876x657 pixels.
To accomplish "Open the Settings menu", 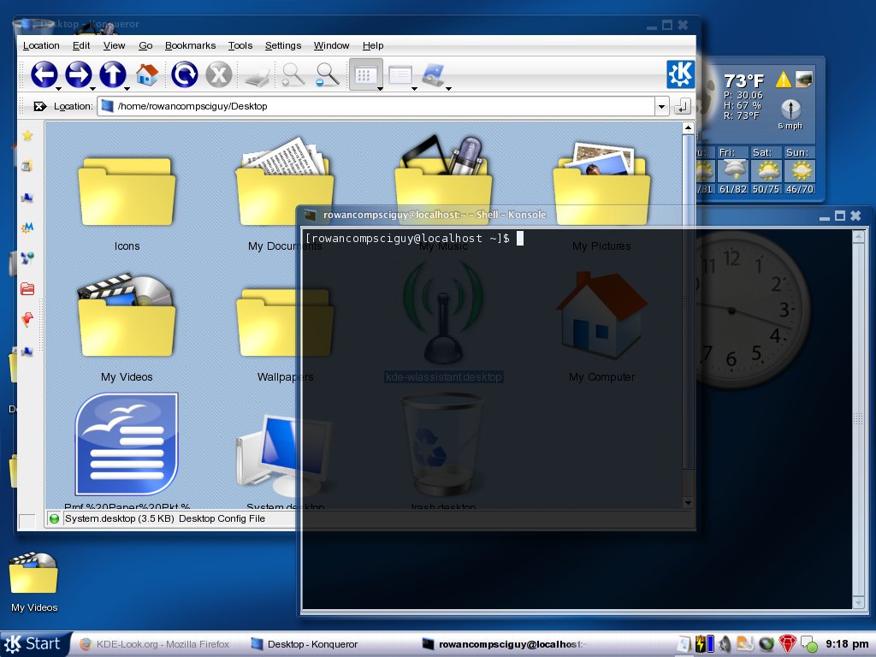I will click(x=282, y=46).
